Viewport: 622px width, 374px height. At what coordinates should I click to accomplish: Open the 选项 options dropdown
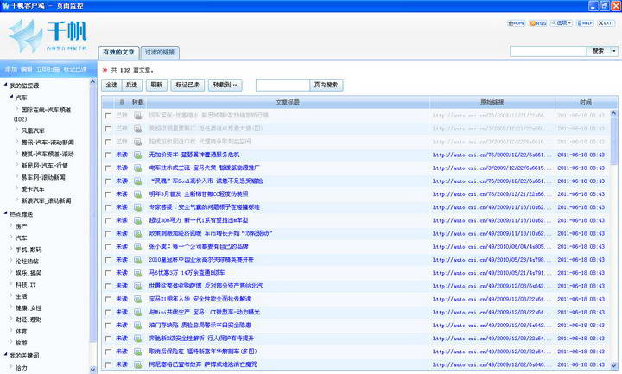tap(562, 23)
